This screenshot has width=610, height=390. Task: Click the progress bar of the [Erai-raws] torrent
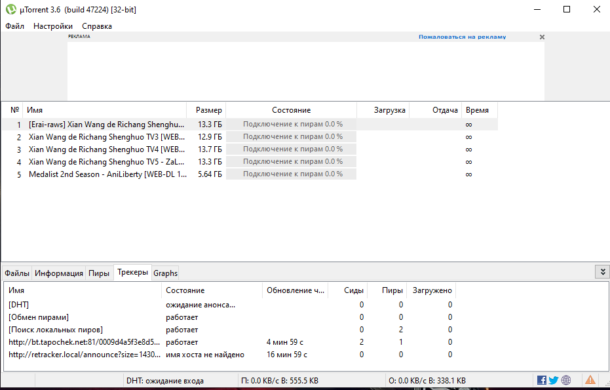292,124
